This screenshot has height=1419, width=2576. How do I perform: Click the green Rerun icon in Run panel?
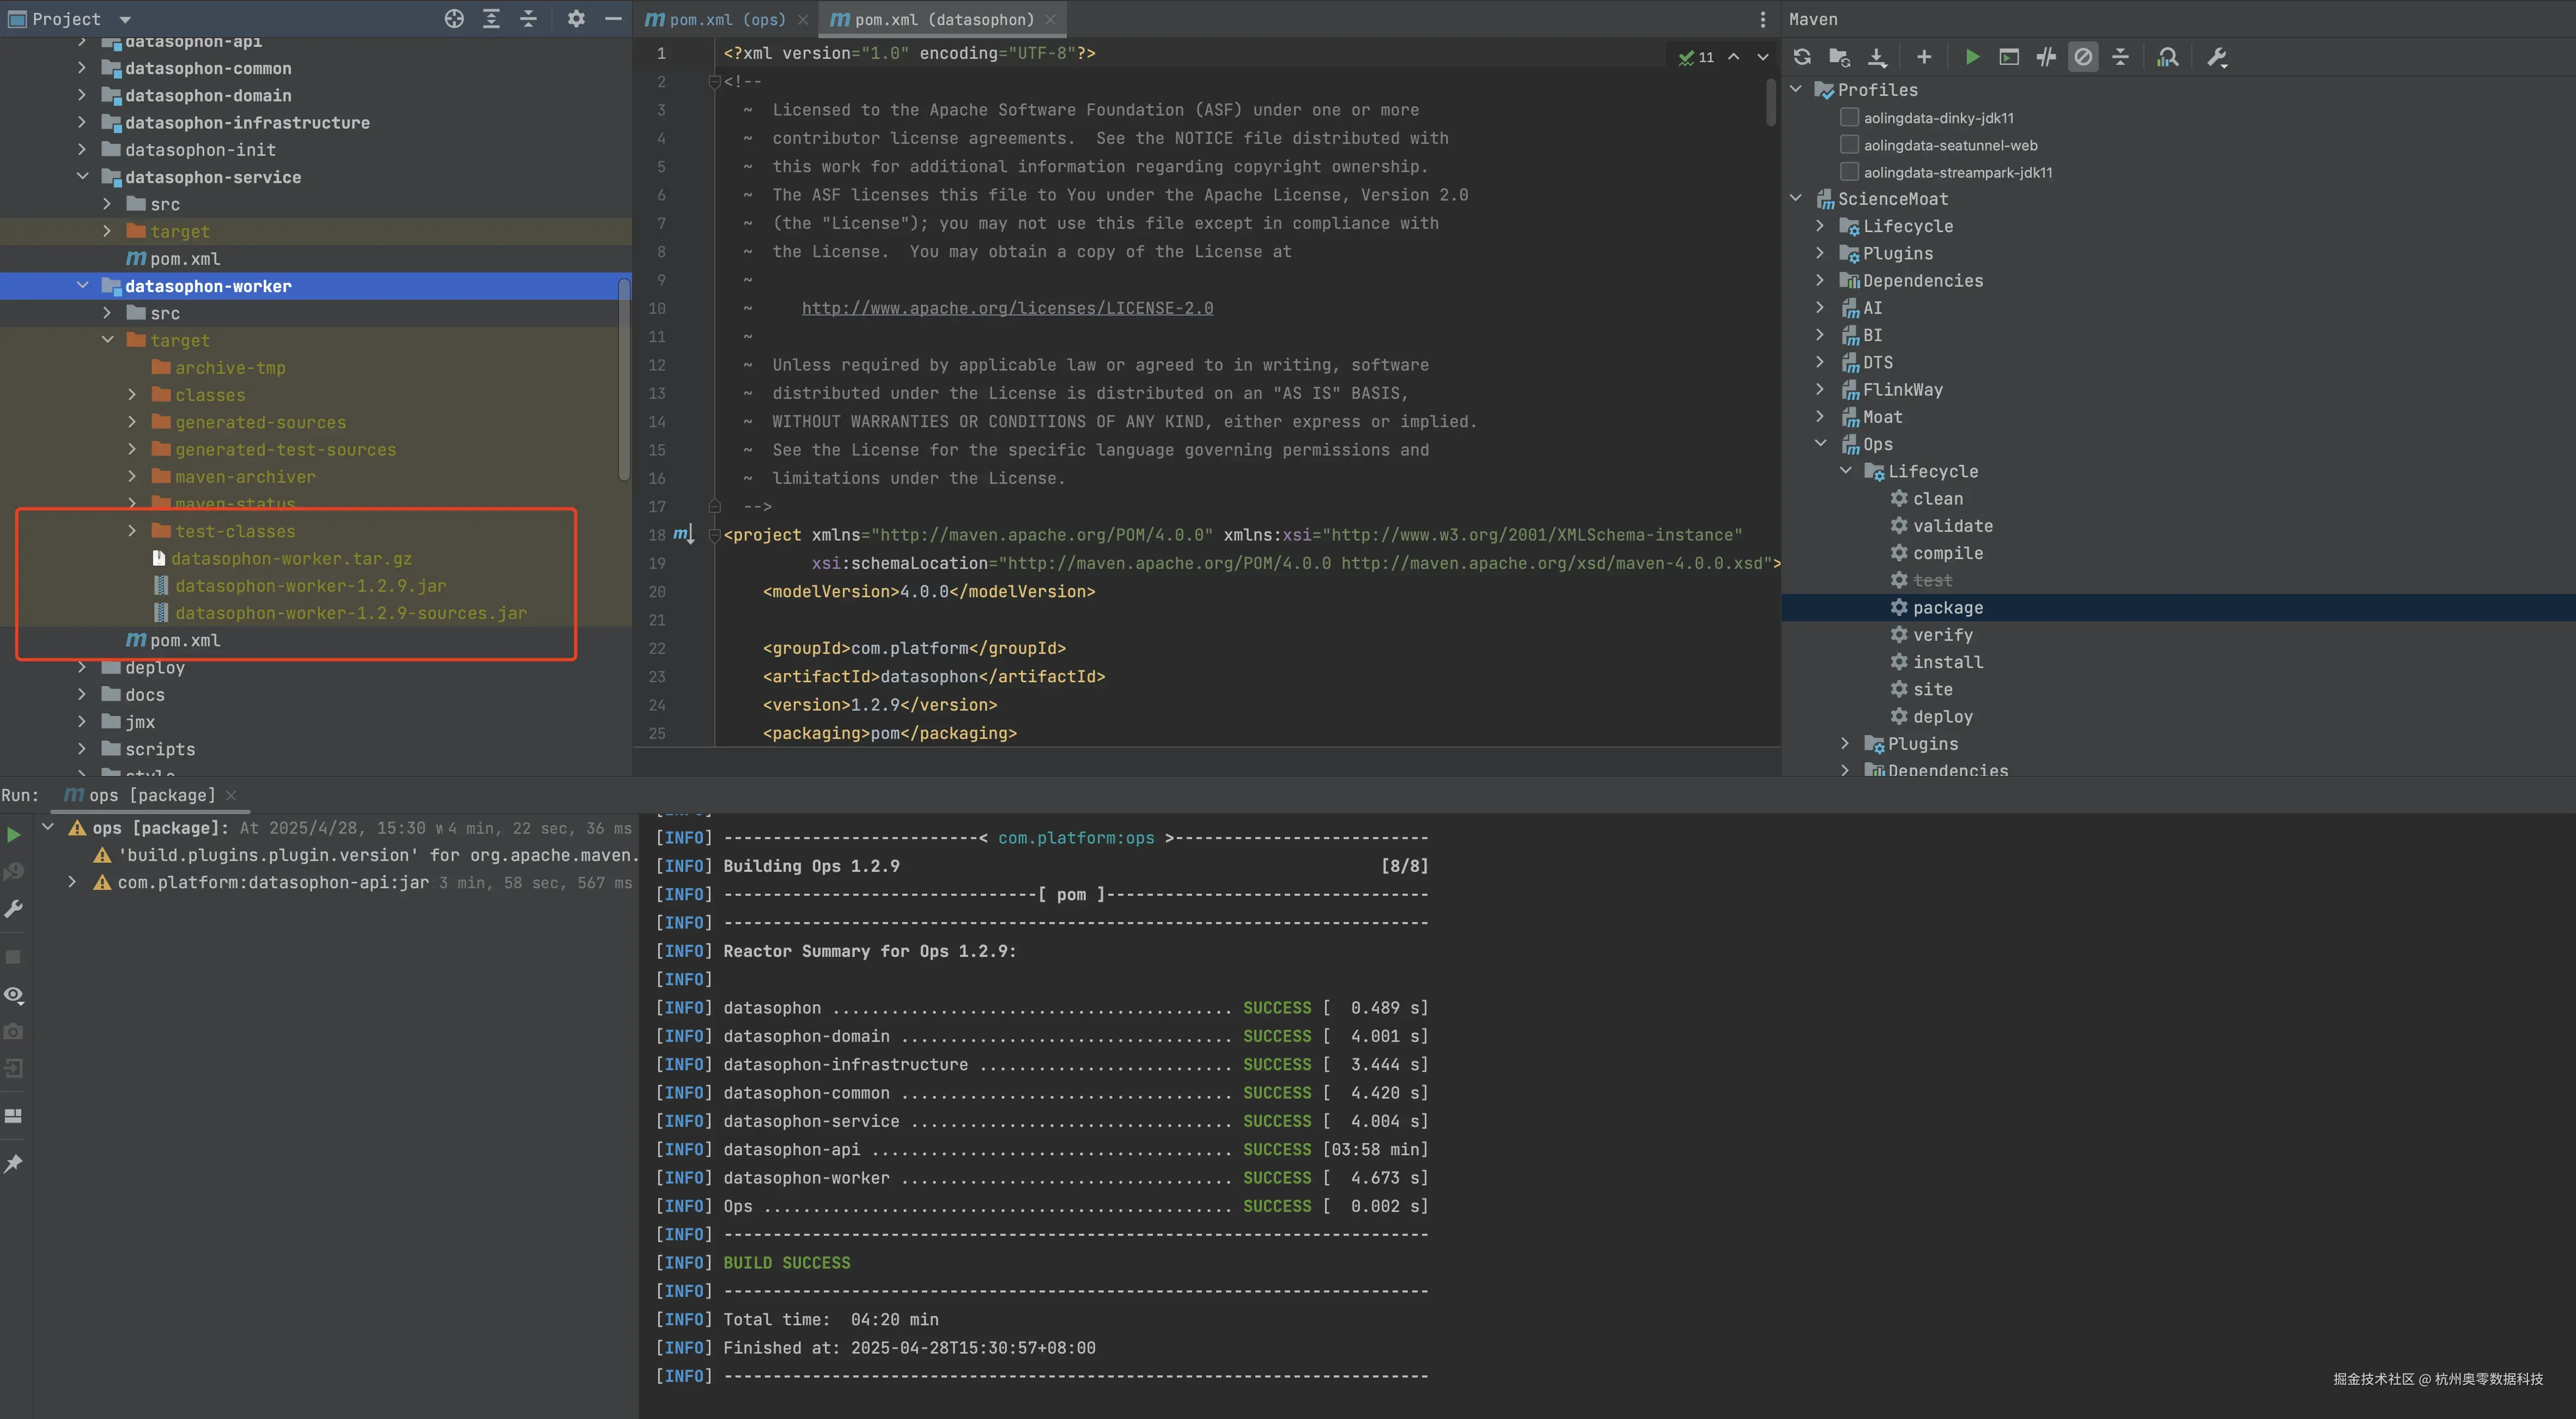click(14, 834)
